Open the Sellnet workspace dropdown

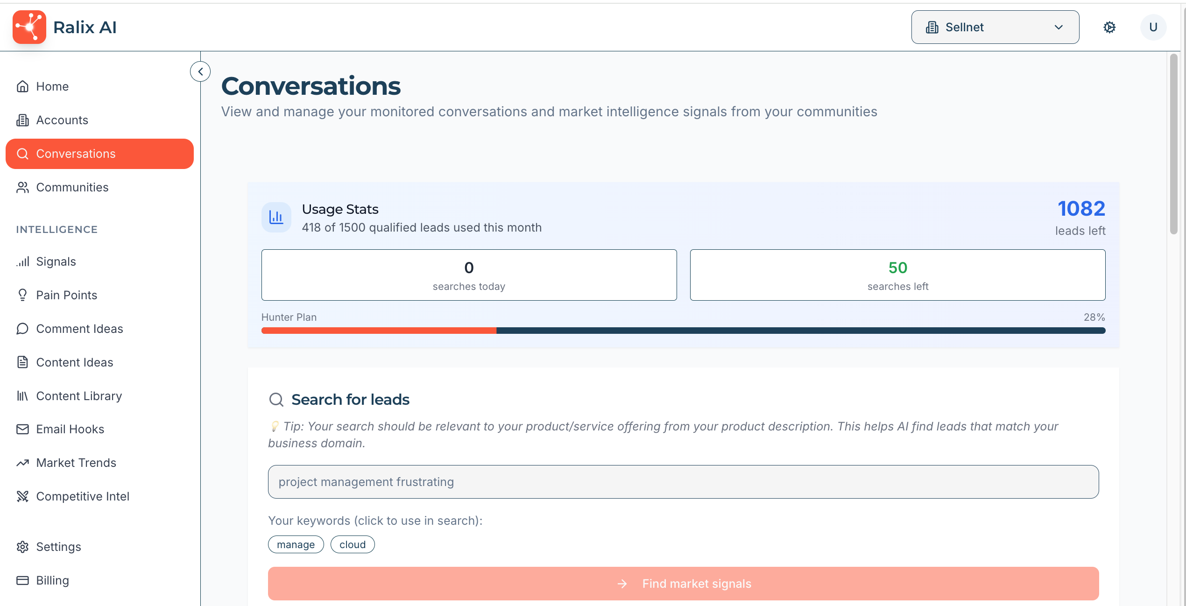995,27
